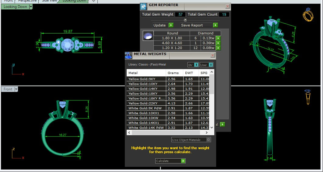This screenshot has width=323, height=172.
Task: Click the Save Report button
Action: point(199,25)
